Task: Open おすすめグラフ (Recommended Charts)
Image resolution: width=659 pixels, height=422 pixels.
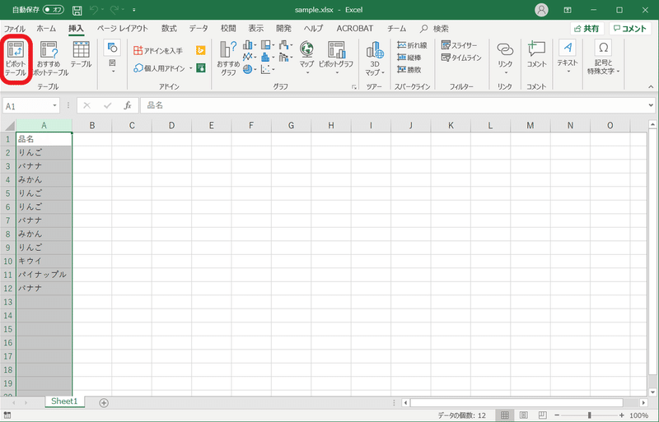Action: [228, 58]
